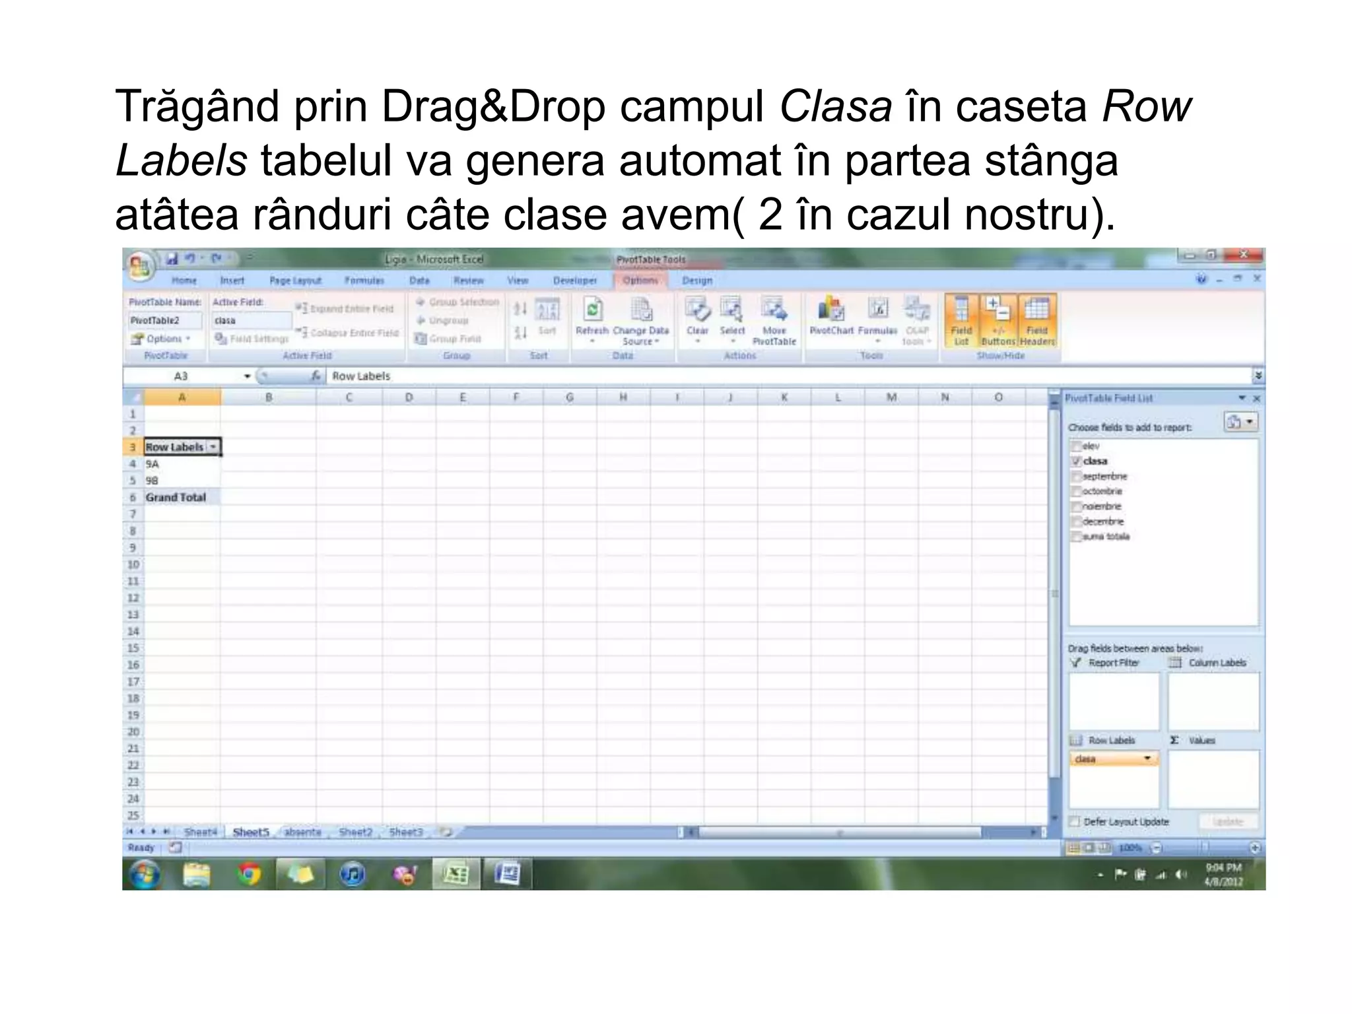Image resolution: width=1352 pixels, height=1014 pixels.
Task: Expand clasa dropdown in Row Labels area
Action: (x=1147, y=759)
